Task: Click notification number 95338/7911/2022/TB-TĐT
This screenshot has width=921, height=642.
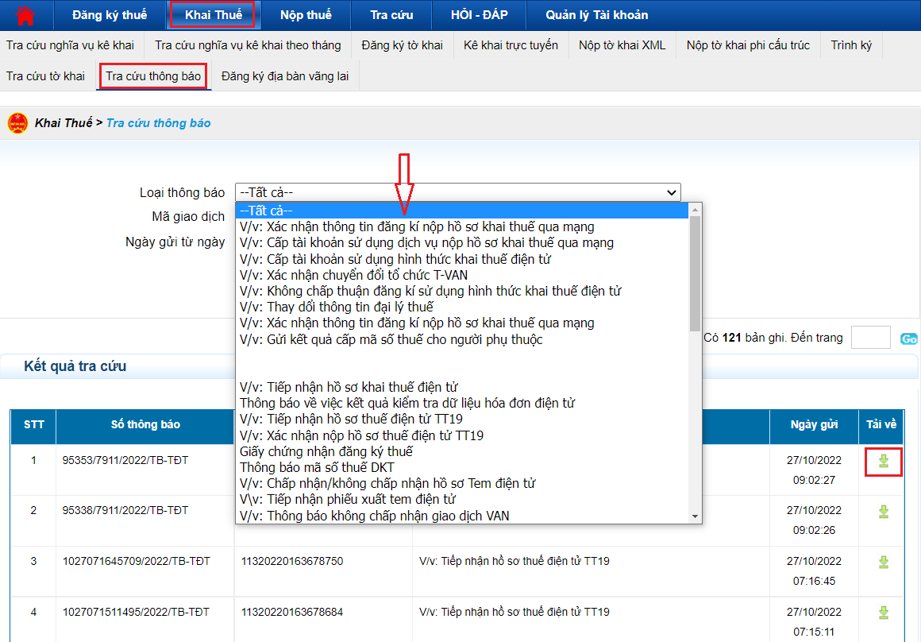Action: (x=125, y=510)
